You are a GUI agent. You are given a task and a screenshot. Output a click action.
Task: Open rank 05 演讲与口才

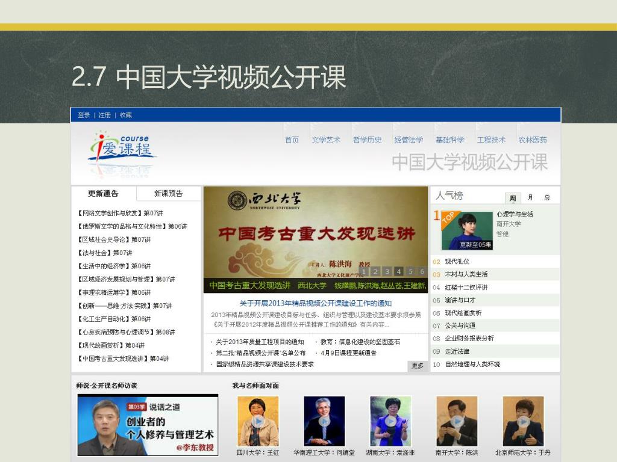(460, 301)
